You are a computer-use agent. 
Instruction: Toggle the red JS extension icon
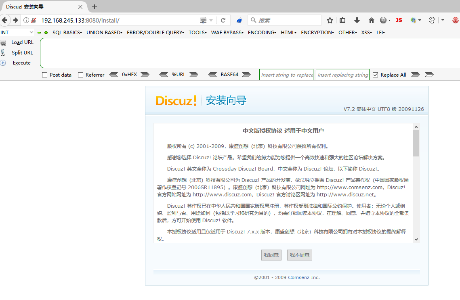point(399,20)
